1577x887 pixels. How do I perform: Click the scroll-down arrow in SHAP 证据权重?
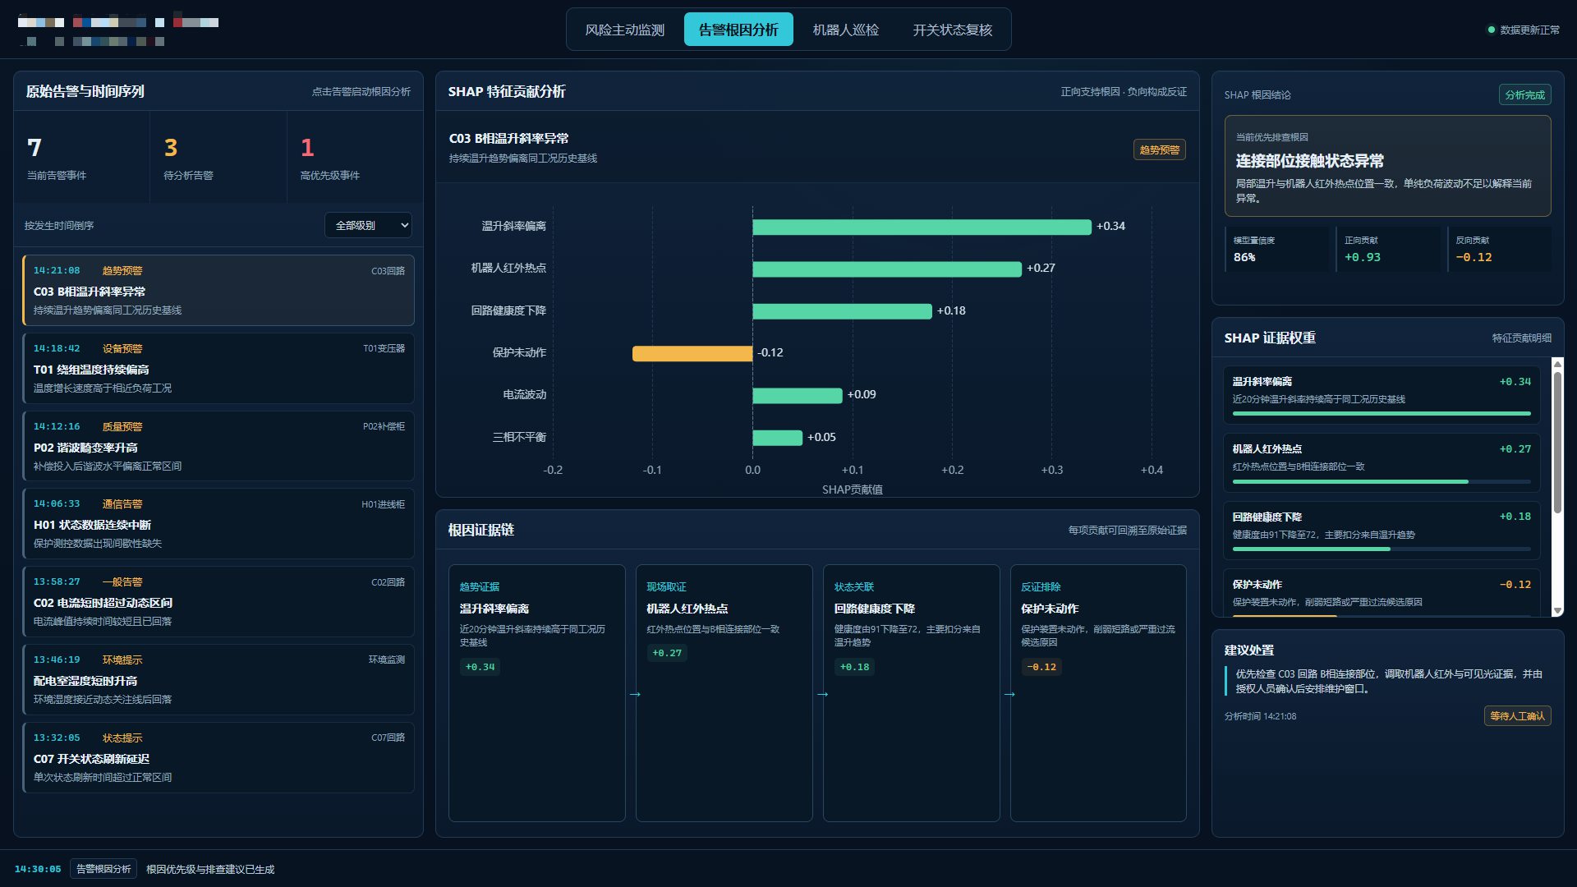tap(1557, 610)
